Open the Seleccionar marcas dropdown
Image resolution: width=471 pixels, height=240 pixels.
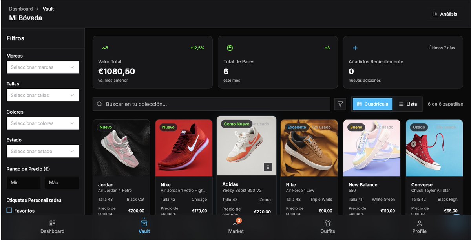coord(43,67)
